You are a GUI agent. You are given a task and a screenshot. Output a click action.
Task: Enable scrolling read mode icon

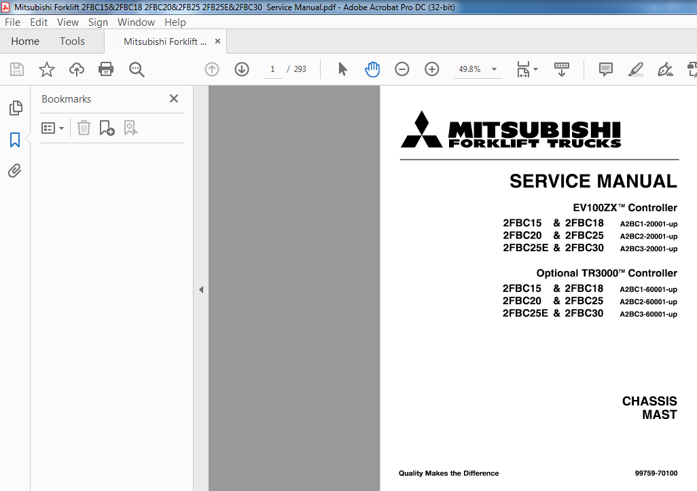(561, 69)
